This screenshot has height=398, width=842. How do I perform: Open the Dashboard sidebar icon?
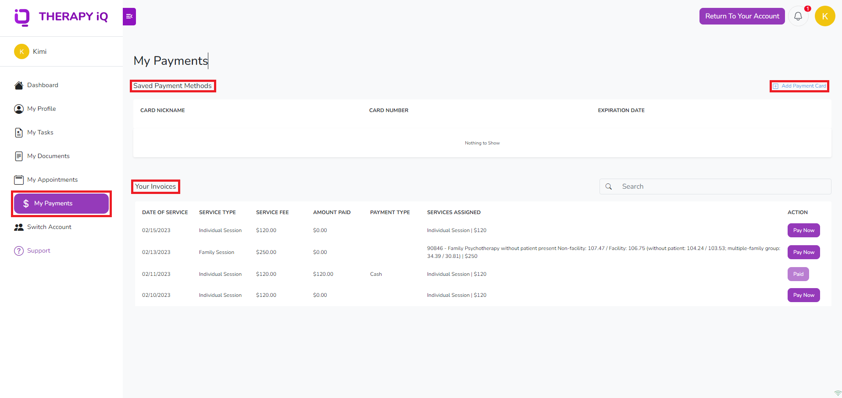[x=18, y=85]
